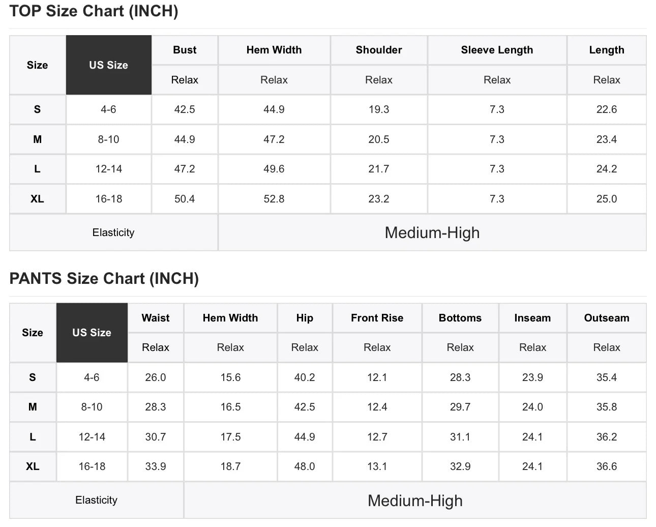Click the Bust column header
Screen dimensions: 656x527
click(185, 50)
